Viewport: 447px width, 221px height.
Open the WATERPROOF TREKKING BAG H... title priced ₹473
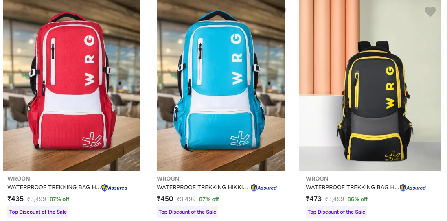tap(353, 187)
